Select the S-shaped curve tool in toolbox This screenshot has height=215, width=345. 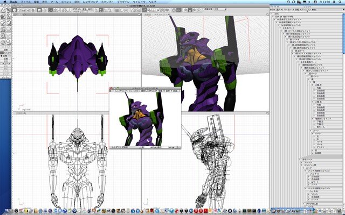click(x=3, y=29)
